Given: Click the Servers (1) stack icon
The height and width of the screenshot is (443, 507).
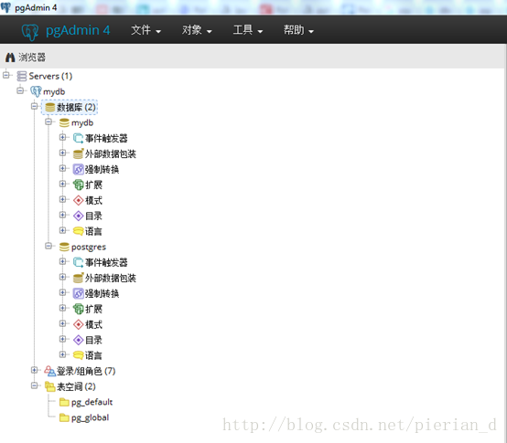Looking at the screenshot, I should coord(22,76).
